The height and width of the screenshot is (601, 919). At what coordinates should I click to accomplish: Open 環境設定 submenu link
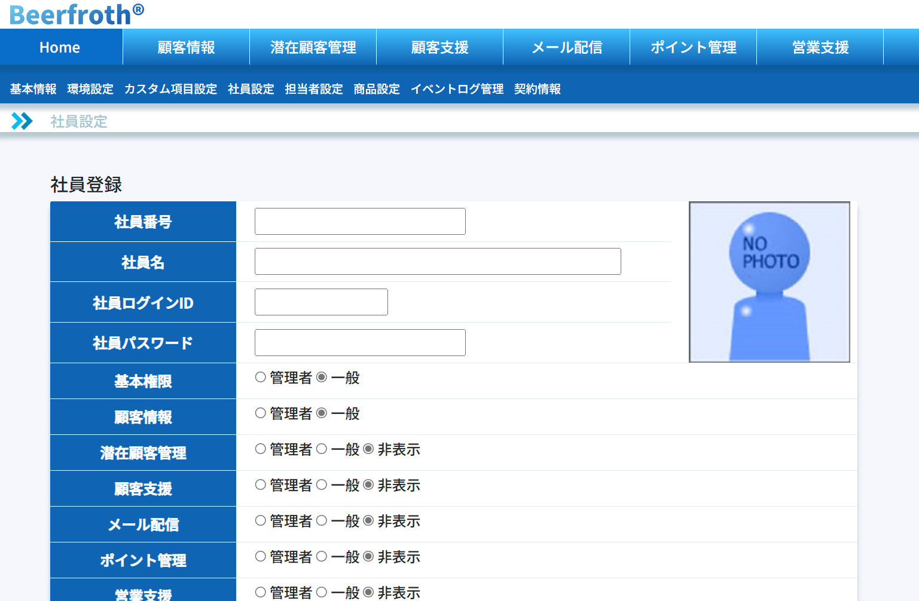90,89
